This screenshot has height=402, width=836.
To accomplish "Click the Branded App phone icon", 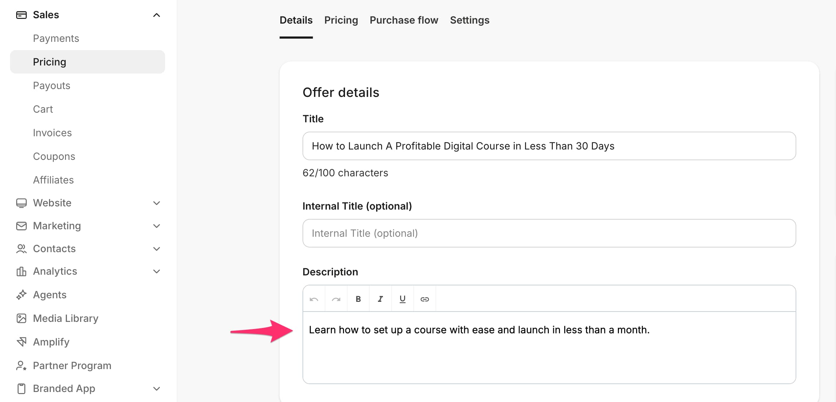I will click(x=21, y=389).
